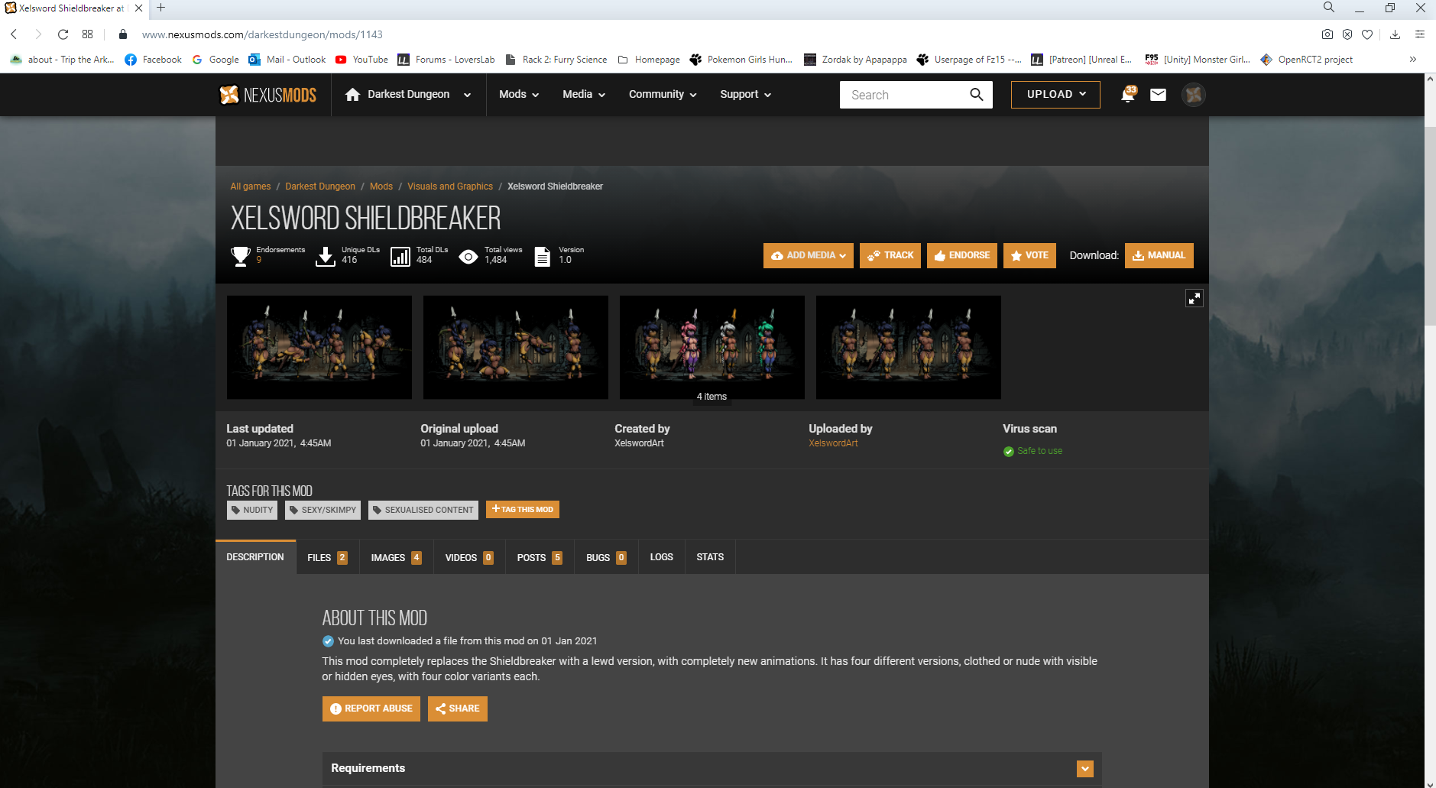Open the Support dropdown menu
Viewport: 1436px width, 788px height.
coord(745,95)
